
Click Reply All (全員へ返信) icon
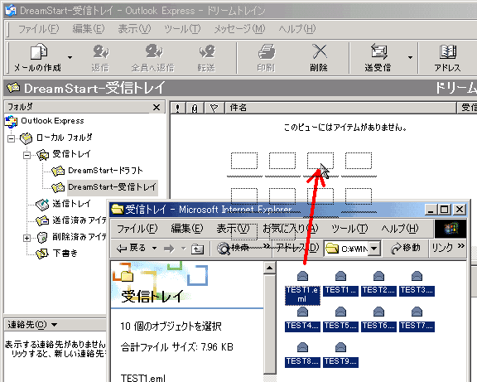pyautogui.click(x=153, y=51)
